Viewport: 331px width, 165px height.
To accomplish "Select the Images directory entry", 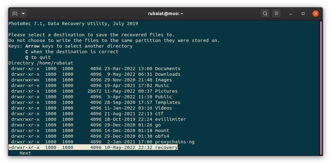I will pyautogui.click(x=163, y=80).
